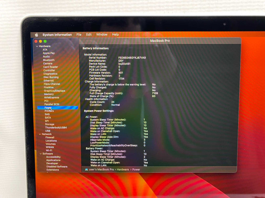Open the Apple menu
The height and width of the screenshot is (198, 265).
36,35
